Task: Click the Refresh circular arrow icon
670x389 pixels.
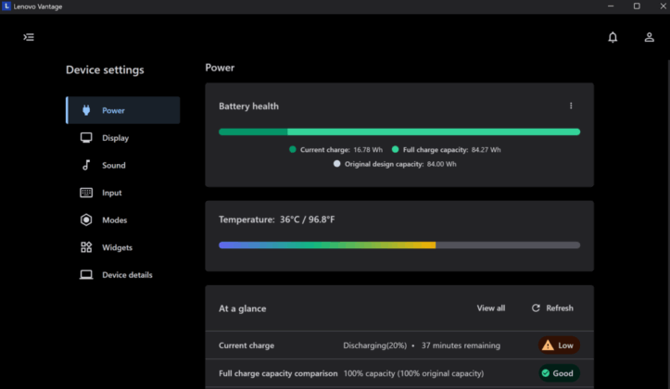Action: (x=536, y=307)
